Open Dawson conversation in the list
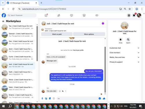This screenshot has width=145, height=109. (x=18, y=35)
